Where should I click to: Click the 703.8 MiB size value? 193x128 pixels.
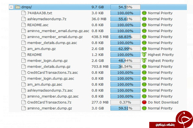[x=100, y=67]
